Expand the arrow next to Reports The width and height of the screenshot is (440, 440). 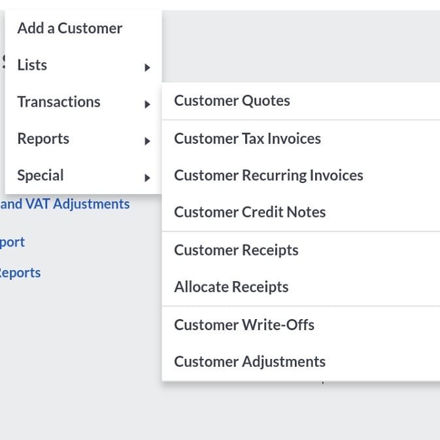(147, 141)
